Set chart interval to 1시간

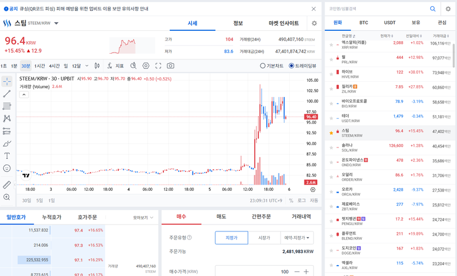click(x=39, y=66)
